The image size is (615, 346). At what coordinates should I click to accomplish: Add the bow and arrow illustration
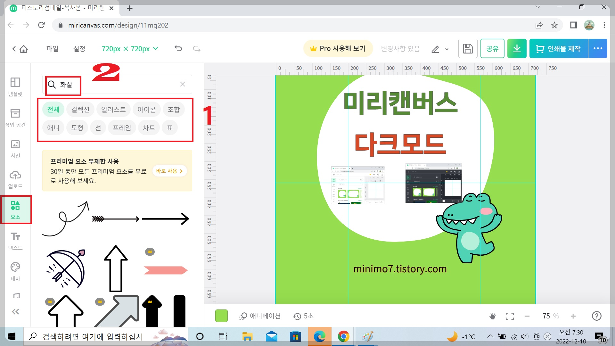tap(66, 269)
